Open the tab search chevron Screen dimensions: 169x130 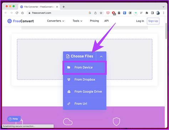[164, 7]
